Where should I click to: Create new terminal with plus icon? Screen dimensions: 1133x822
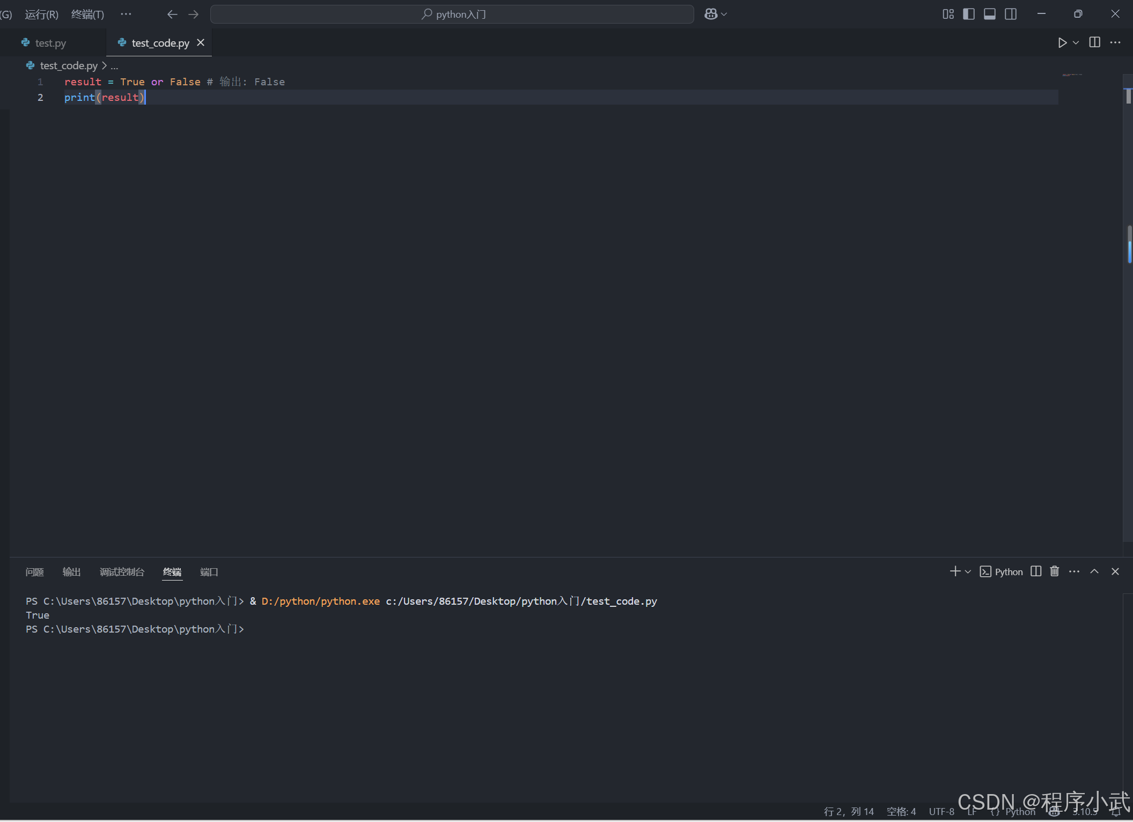pos(955,571)
